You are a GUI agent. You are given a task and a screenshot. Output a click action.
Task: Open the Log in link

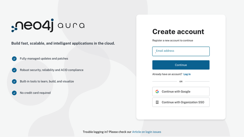(187, 74)
